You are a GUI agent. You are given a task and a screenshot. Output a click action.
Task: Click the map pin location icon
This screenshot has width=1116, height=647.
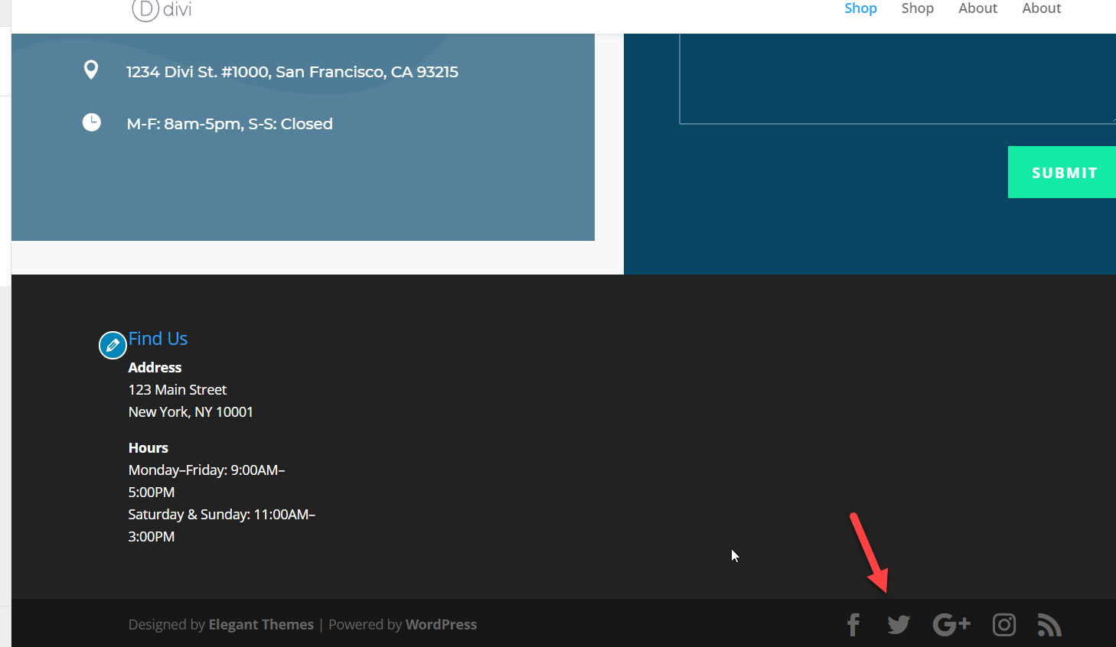91,70
